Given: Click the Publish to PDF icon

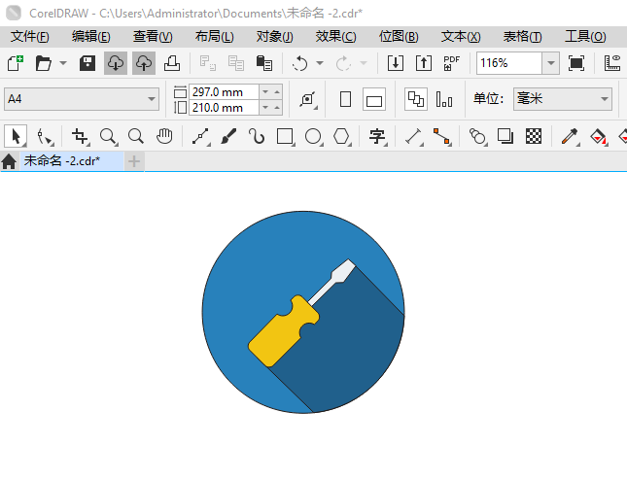Looking at the screenshot, I should pyautogui.click(x=452, y=63).
